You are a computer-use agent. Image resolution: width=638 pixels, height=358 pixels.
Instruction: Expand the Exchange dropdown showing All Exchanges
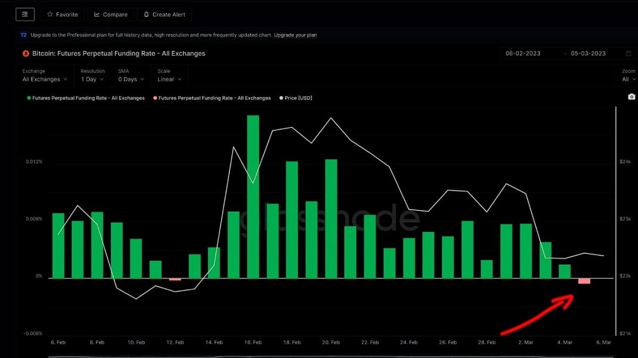(x=45, y=79)
